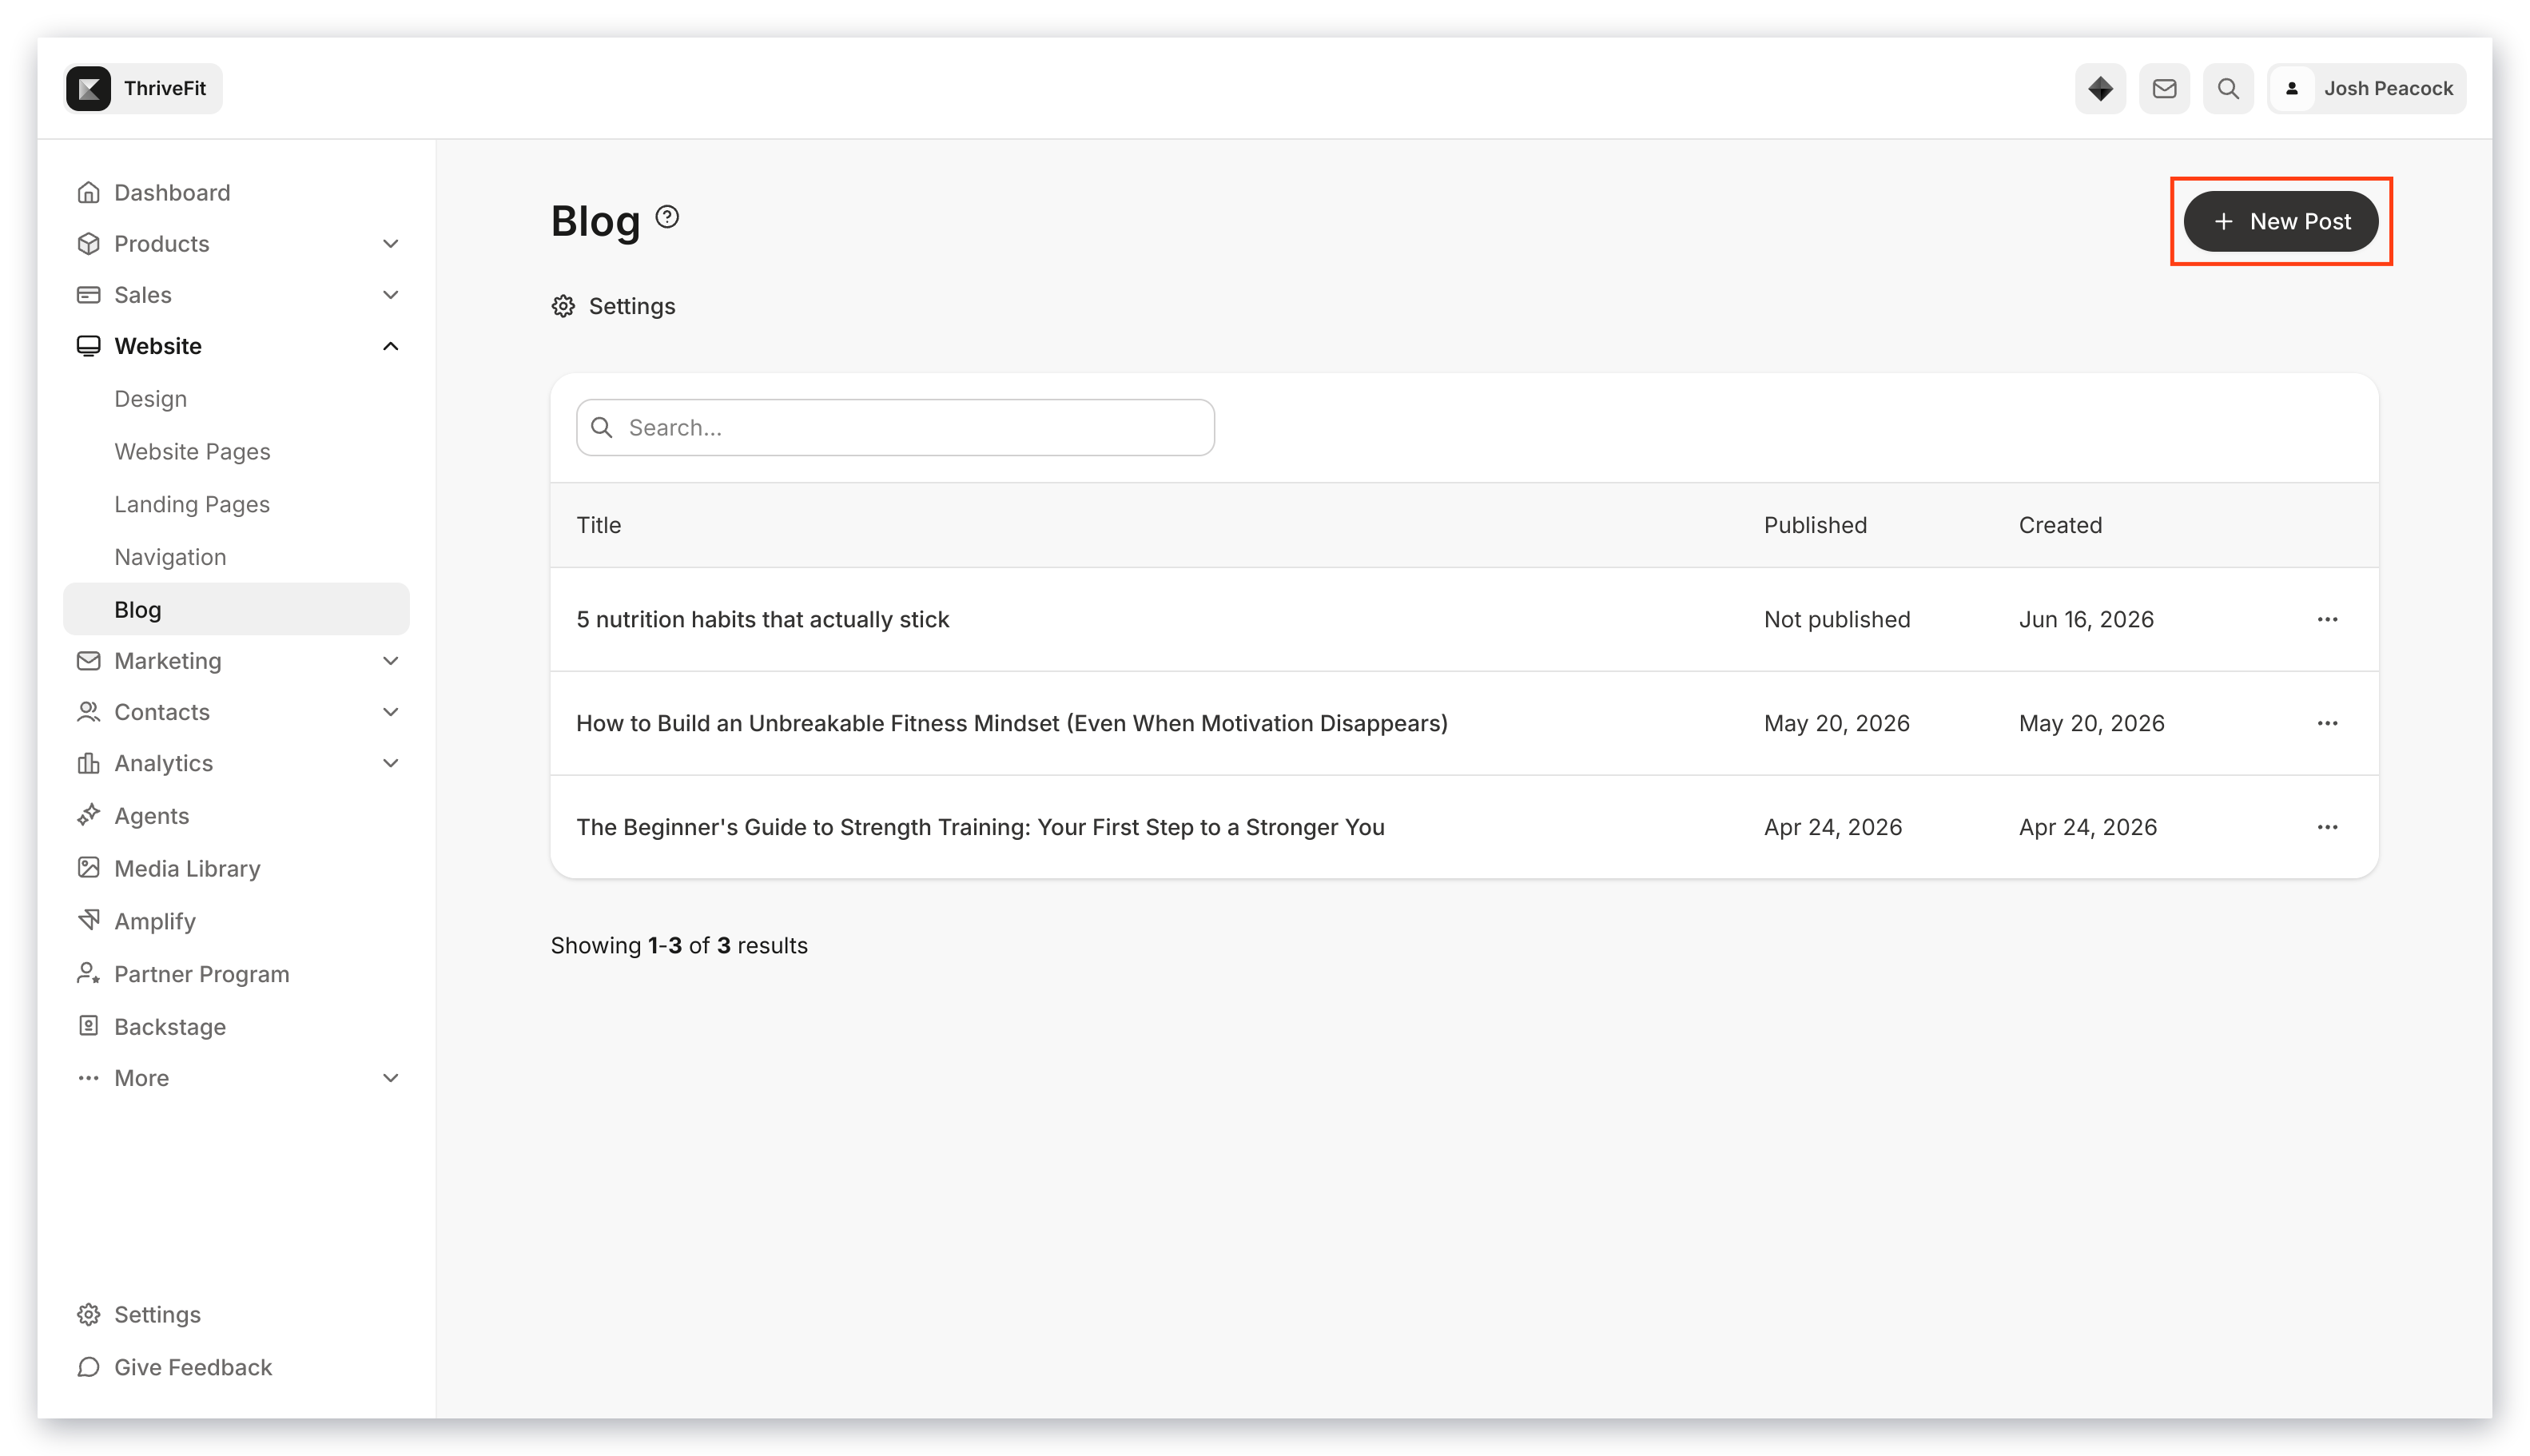This screenshot has height=1456, width=2530.
Task: Open the Dashboard page
Action: click(x=172, y=192)
